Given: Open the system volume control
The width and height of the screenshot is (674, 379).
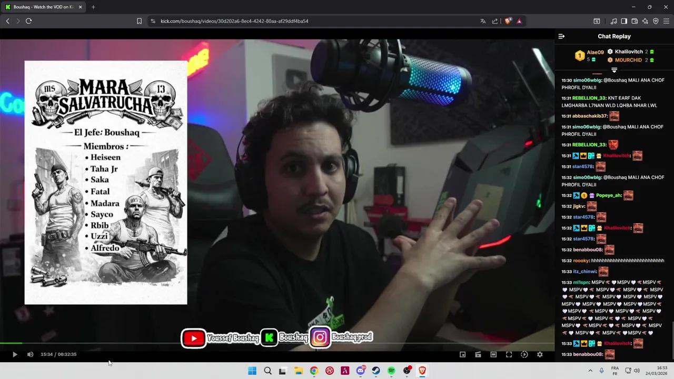Looking at the screenshot, I should pyautogui.click(x=636, y=371).
